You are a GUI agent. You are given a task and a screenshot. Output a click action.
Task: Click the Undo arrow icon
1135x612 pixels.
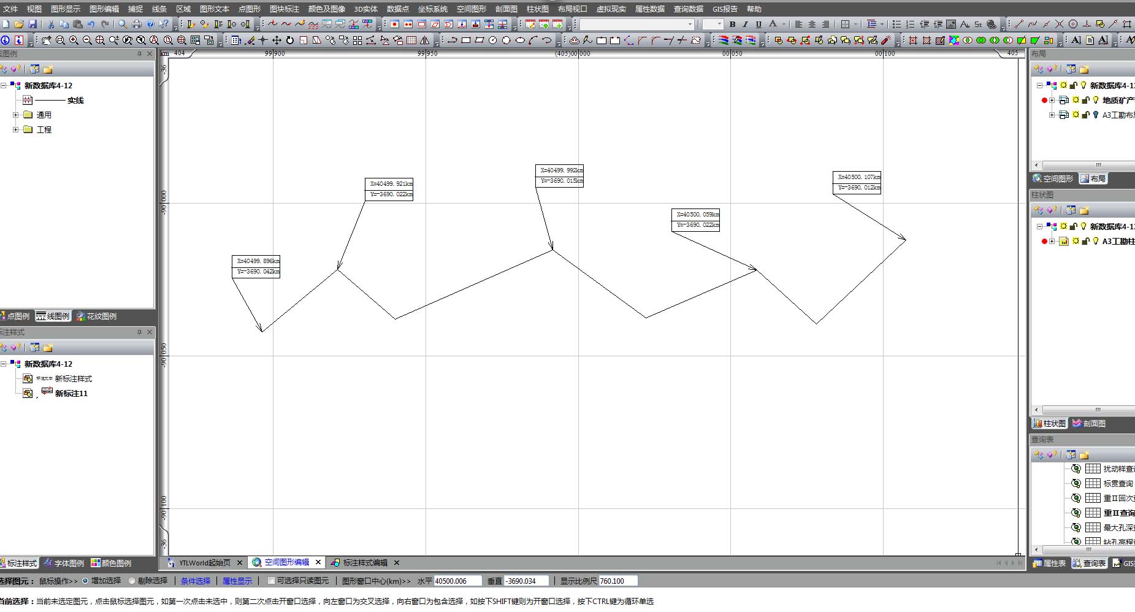[91, 24]
